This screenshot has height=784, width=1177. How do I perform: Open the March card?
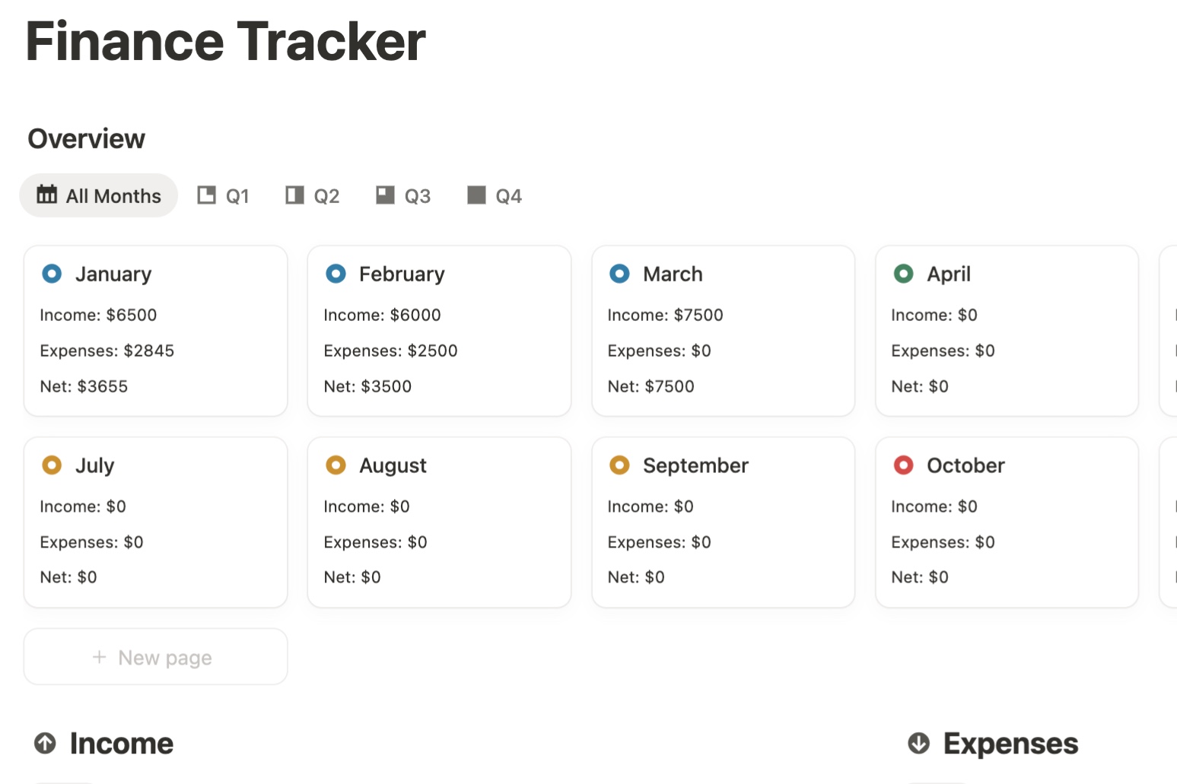click(673, 274)
